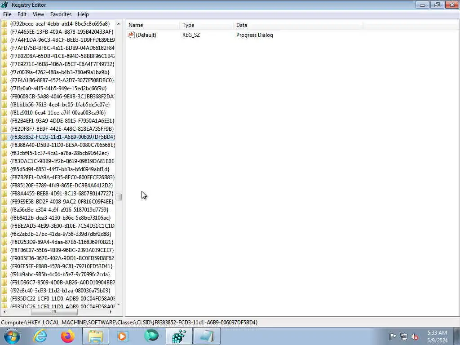Click folder icon of {F8BE2AD5-4E99-3E00 key
Viewport: 460px width, 345px height.
pyautogui.click(x=4, y=226)
